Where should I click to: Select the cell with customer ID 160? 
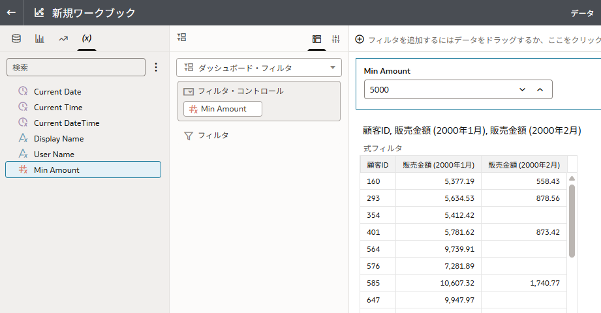[378, 181]
